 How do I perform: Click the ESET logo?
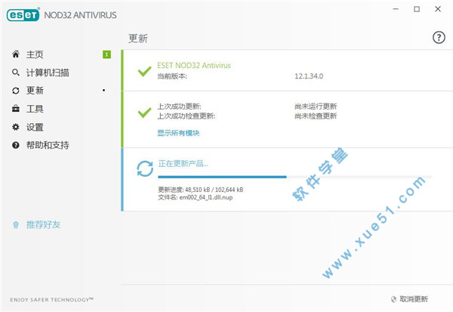point(23,15)
